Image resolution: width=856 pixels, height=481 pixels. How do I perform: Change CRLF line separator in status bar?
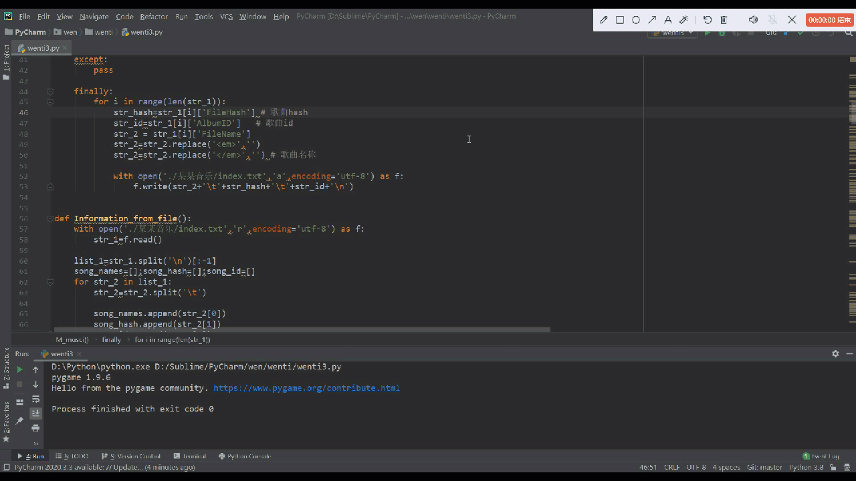click(x=672, y=467)
